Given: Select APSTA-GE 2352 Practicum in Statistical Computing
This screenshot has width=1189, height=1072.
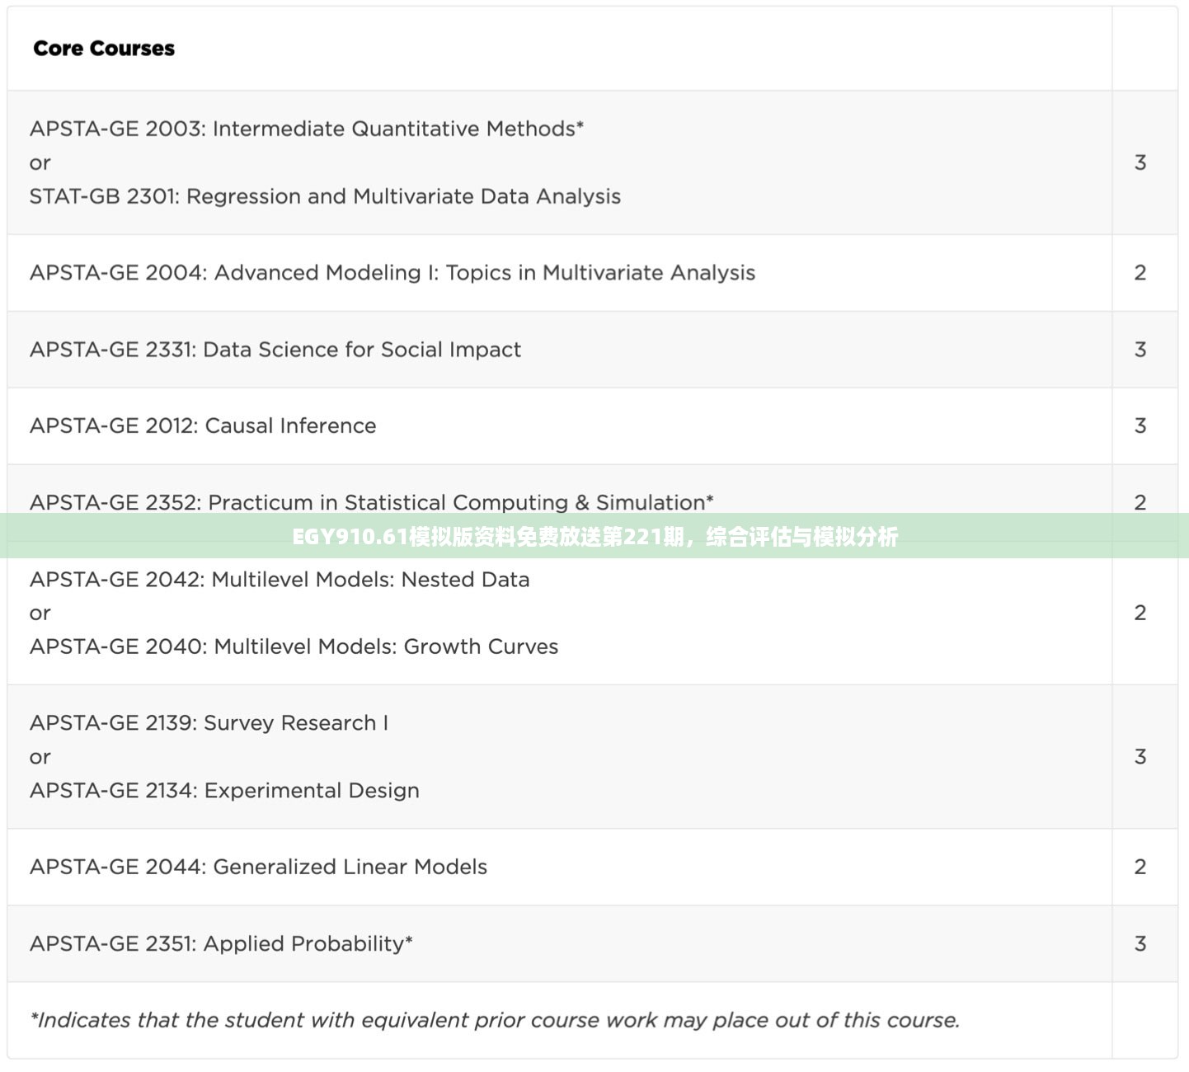Looking at the screenshot, I should point(372,502).
